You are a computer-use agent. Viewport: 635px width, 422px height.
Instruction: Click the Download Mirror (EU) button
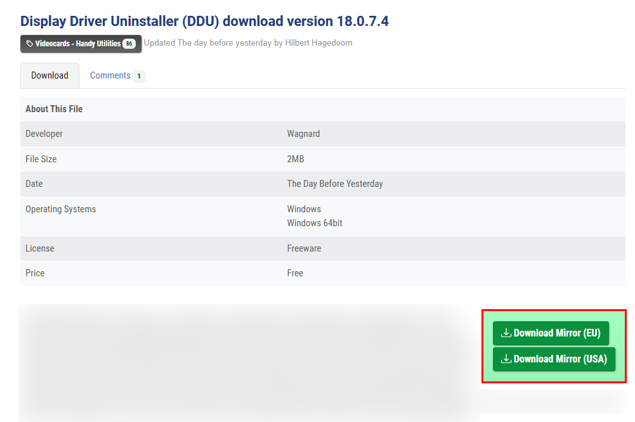tap(551, 333)
